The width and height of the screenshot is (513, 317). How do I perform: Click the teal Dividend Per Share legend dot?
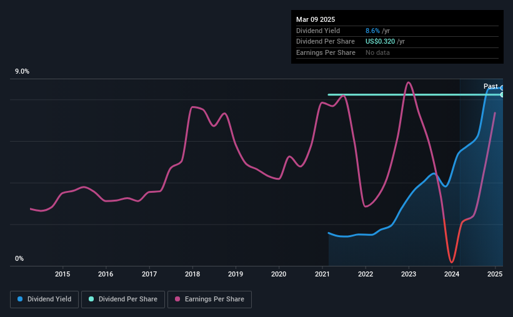[91, 299]
